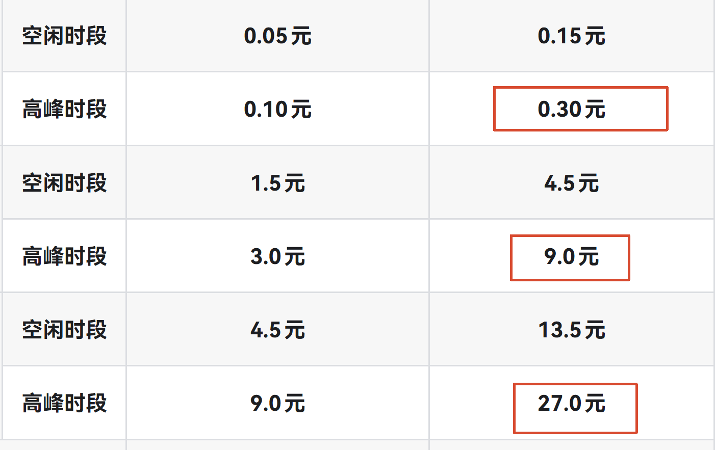This screenshot has width=715, height=450.
Task: Click 空闲时段 label in the 1.5元 row
Action: (64, 183)
